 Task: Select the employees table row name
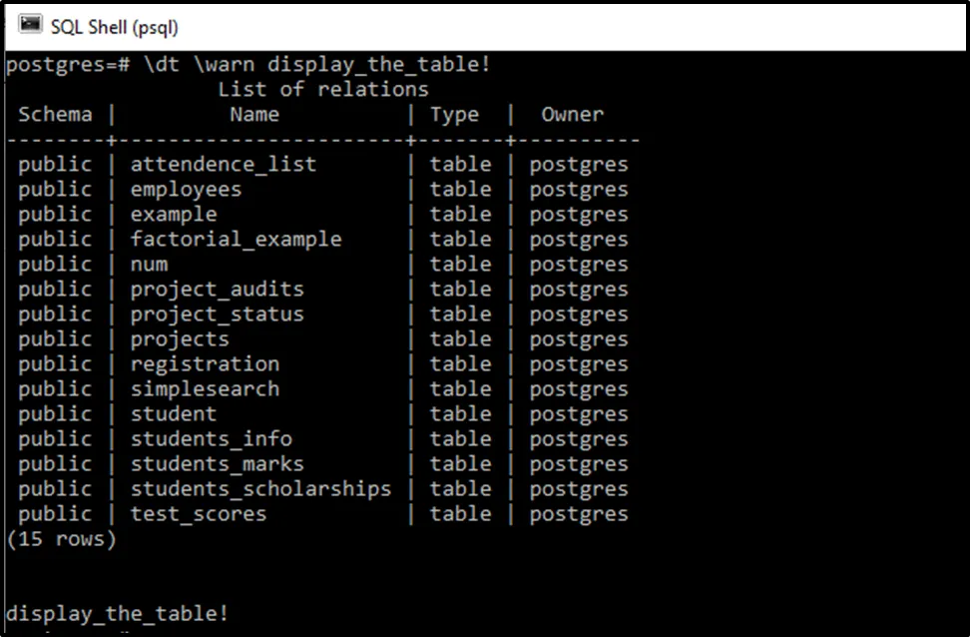click(186, 190)
